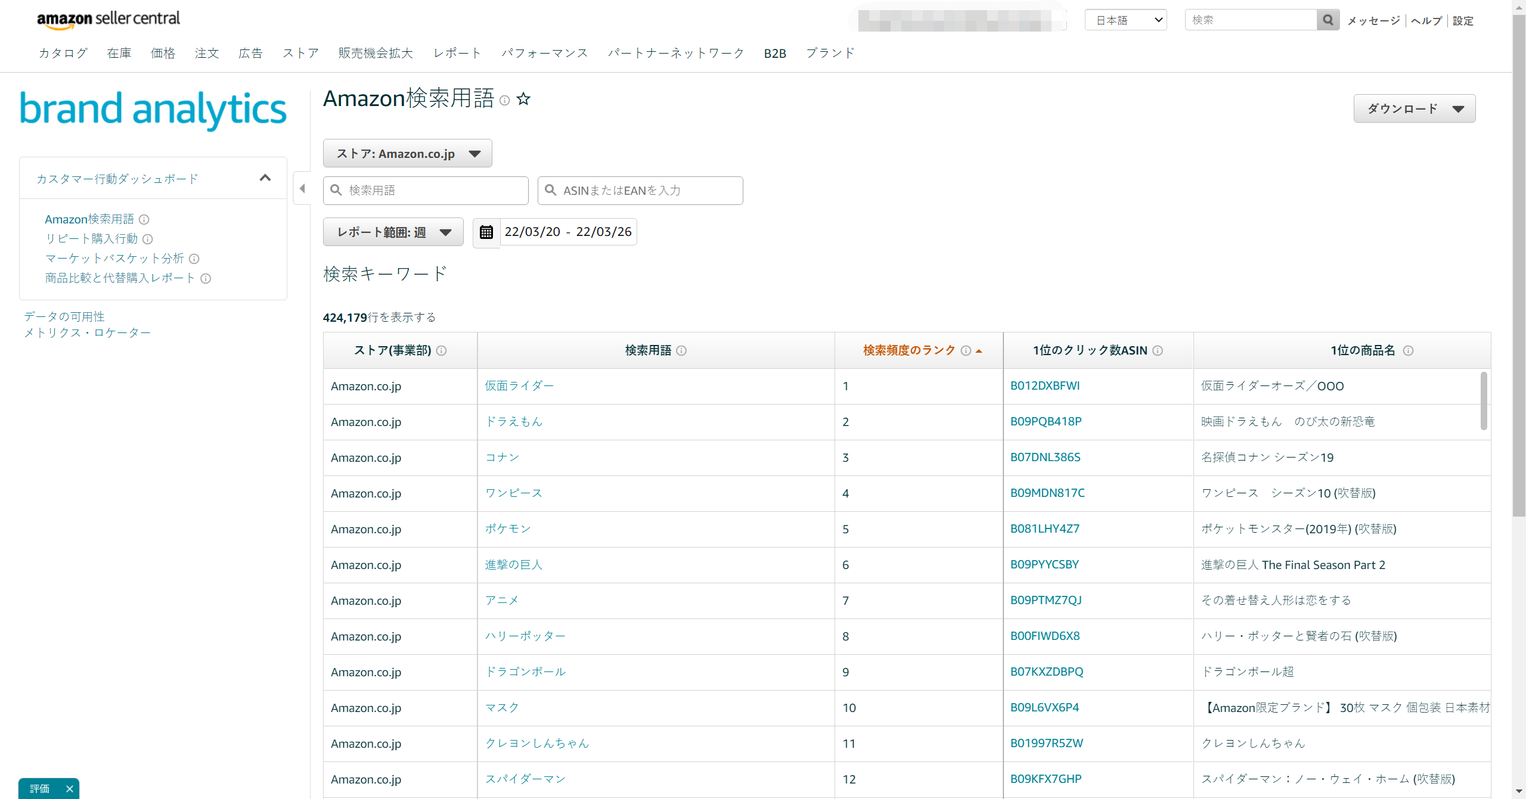This screenshot has width=1526, height=799.
Task: Open the ストア menu in the nav bar
Action: pyautogui.click(x=300, y=53)
